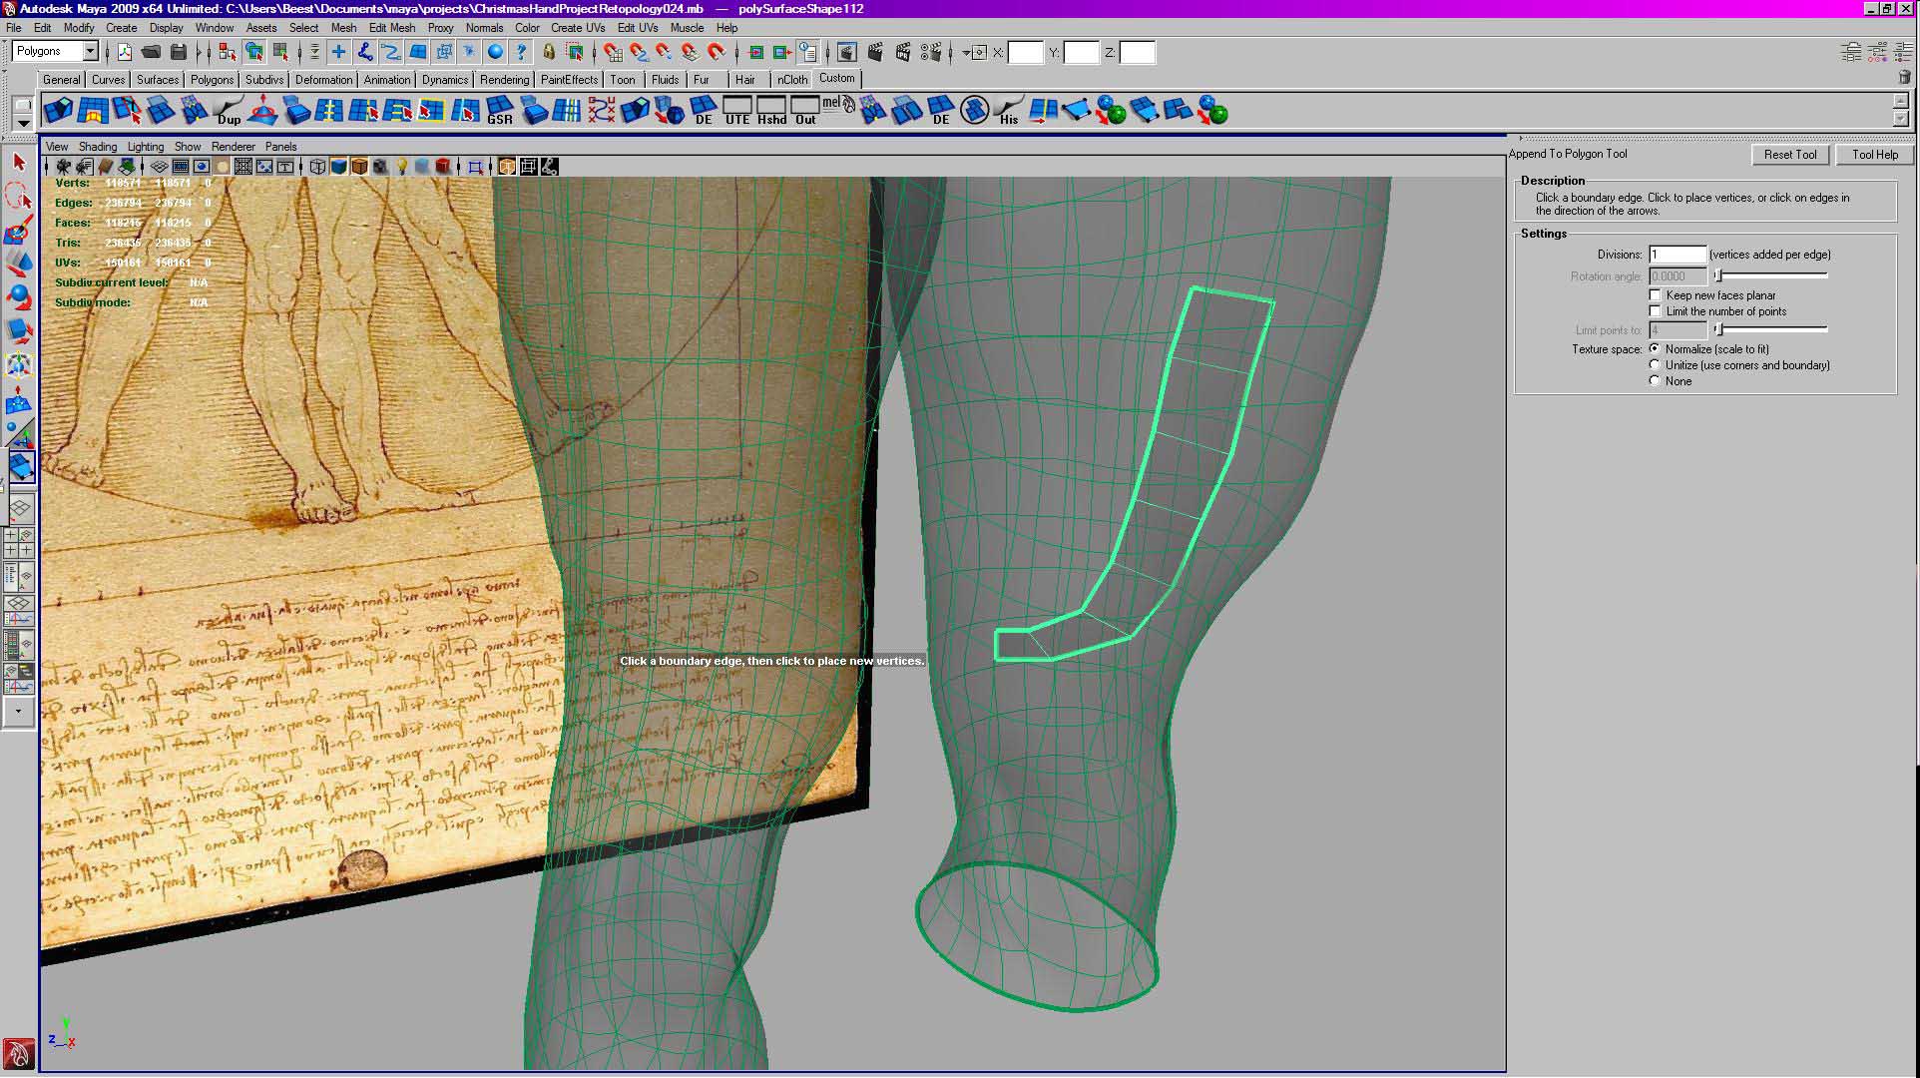Enable Limit the number of points checkbox
Viewport: 1920px width, 1078px height.
[1656, 311]
